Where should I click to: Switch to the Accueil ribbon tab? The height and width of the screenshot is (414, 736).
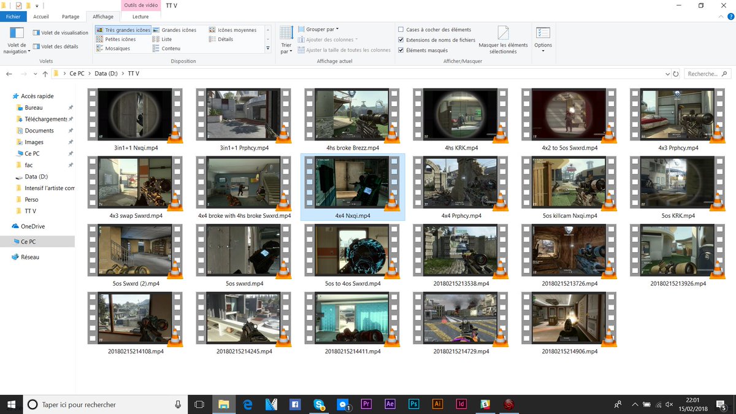coord(41,17)
